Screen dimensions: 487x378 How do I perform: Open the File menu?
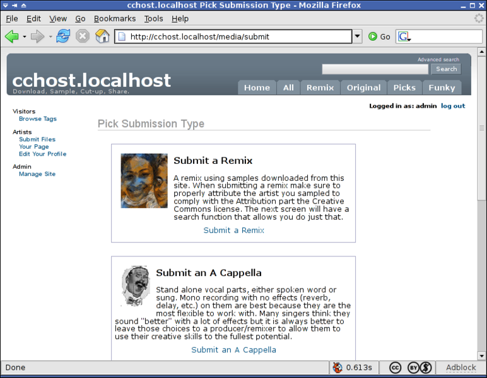tap(12, 19)
